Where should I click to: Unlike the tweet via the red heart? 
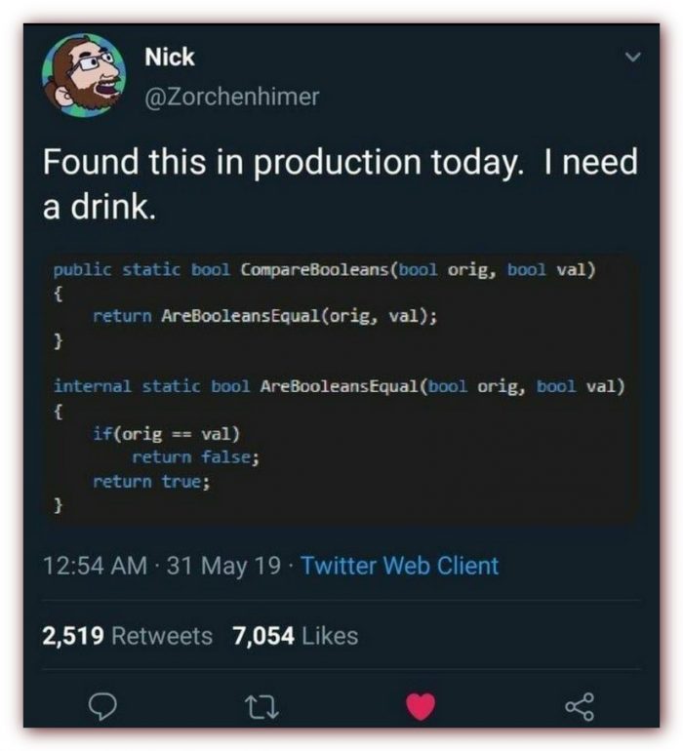(420, 704)
